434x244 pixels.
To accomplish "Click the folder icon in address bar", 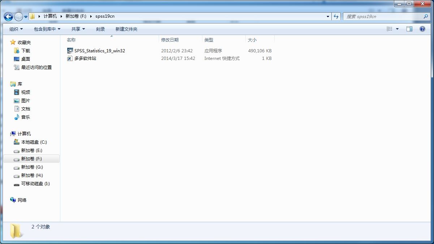I will pos(33,16).
